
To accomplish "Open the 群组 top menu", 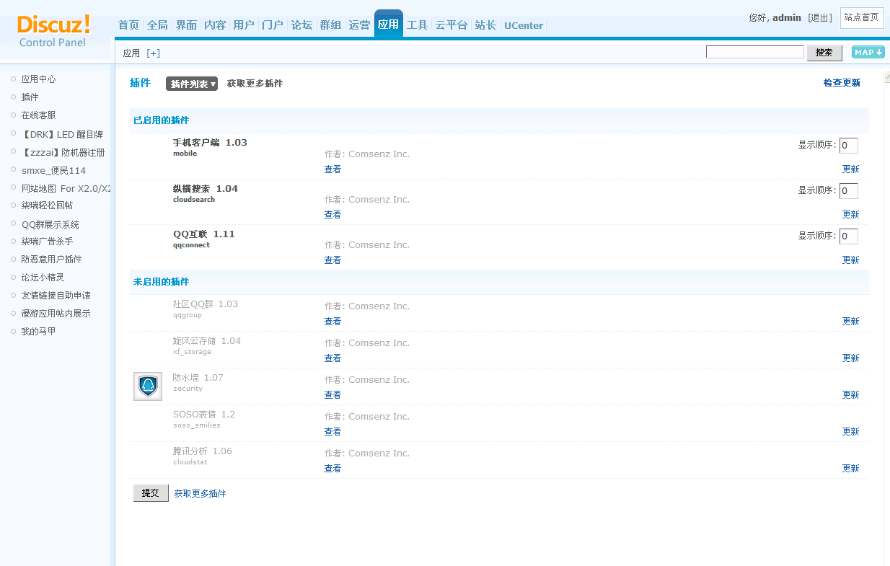I will 330,25.
